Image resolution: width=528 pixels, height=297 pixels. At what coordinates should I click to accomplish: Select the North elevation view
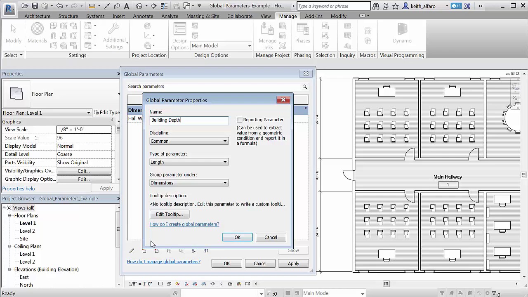pos(26,285)
